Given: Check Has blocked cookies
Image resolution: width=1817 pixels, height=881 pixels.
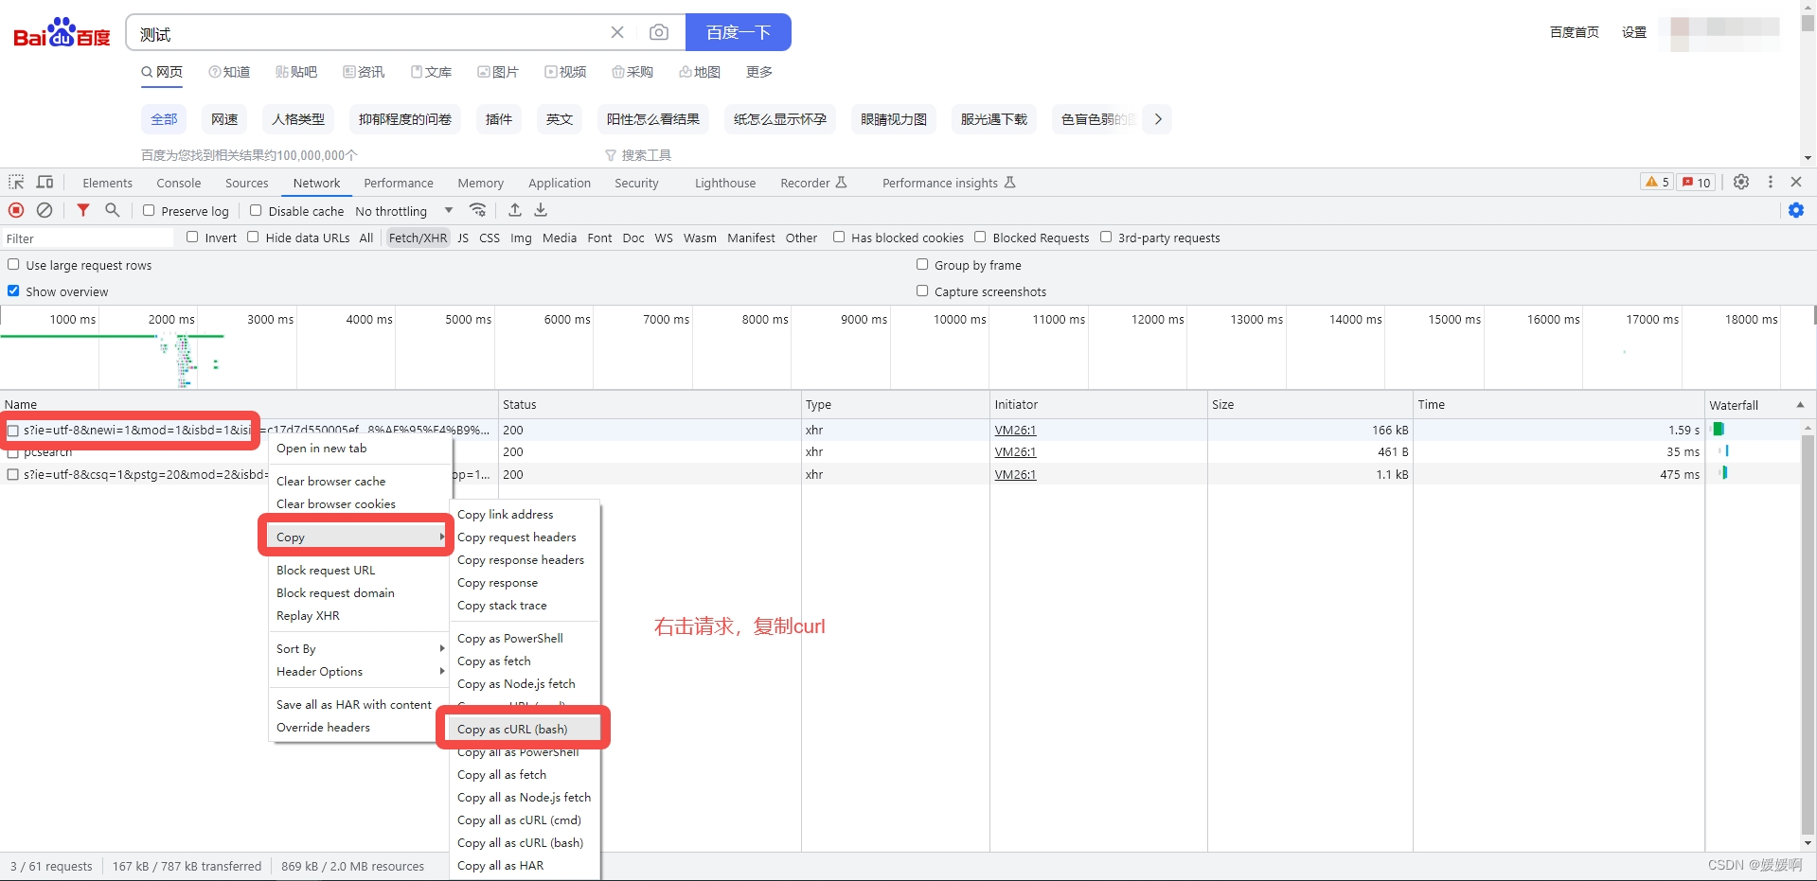Looking at the screenshot, I should click(x=839, y=237).
